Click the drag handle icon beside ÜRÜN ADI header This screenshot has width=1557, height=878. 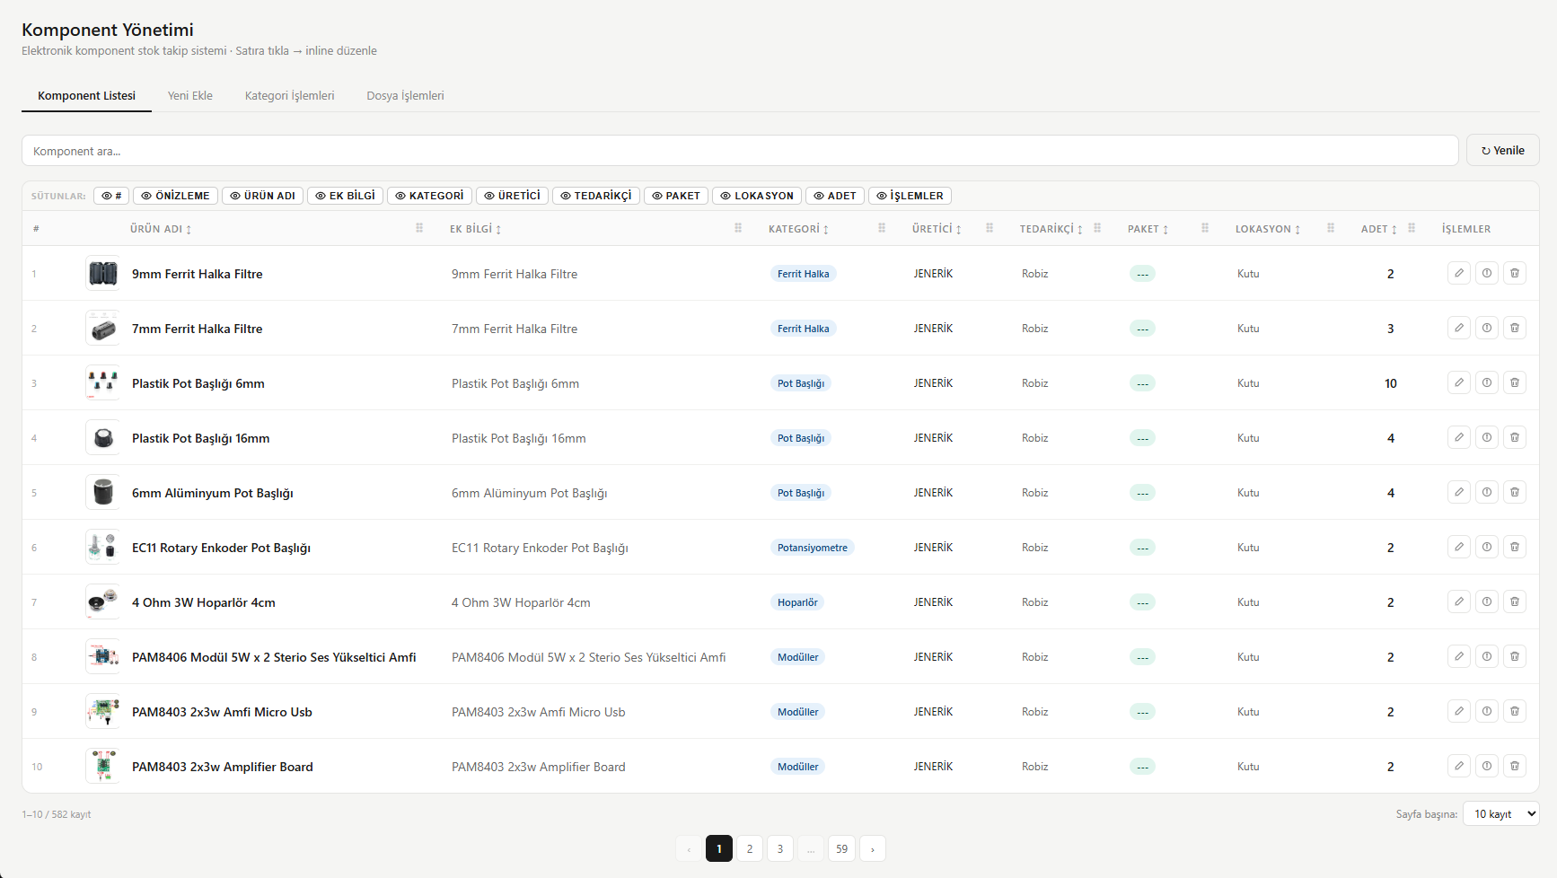419,228
